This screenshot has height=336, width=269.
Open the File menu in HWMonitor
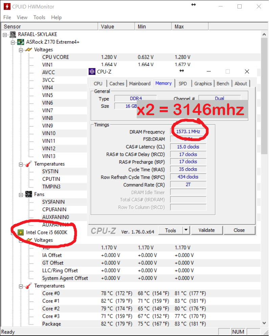pos(7,17)
